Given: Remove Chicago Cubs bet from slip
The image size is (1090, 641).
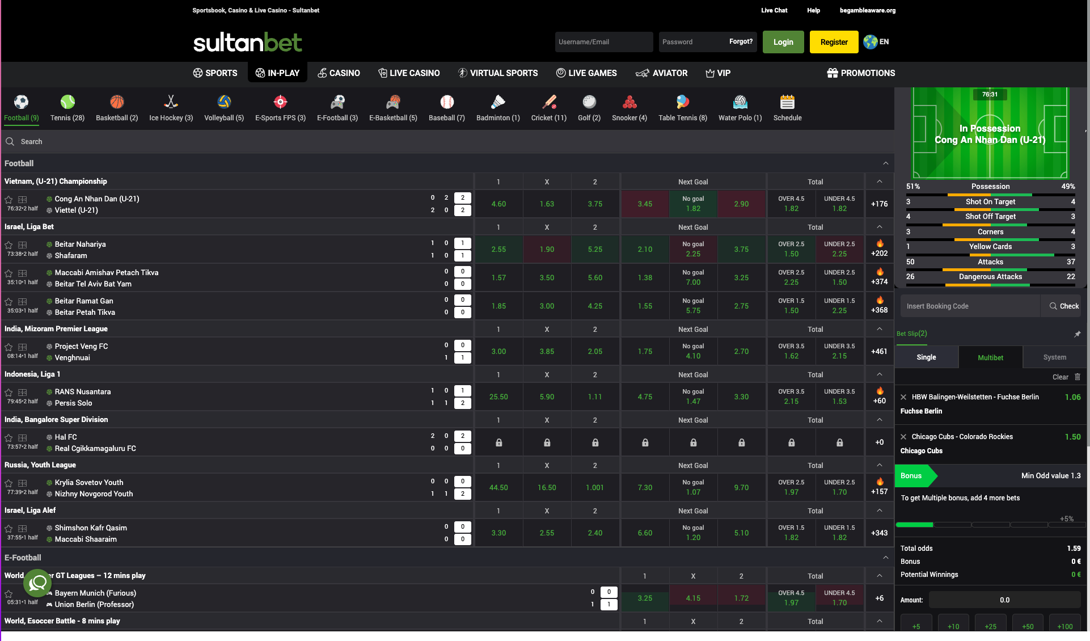Looking at the screenshot, I should [903, 437].
